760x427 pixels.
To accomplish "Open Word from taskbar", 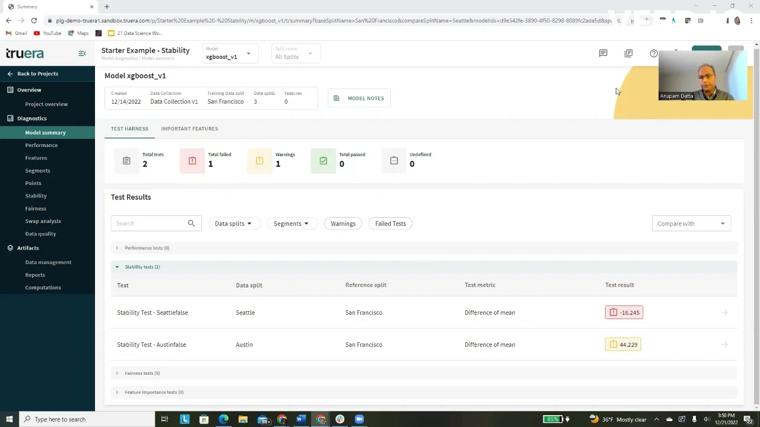I will click(300, 419).
